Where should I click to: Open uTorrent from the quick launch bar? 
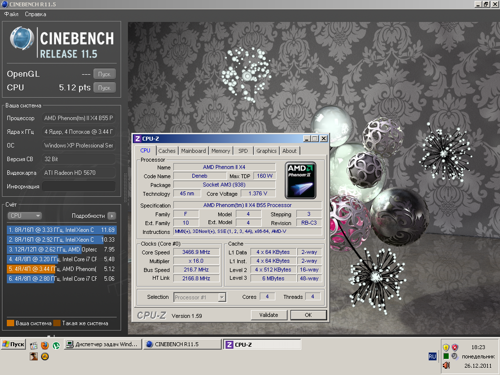click(x=56, y=345)
